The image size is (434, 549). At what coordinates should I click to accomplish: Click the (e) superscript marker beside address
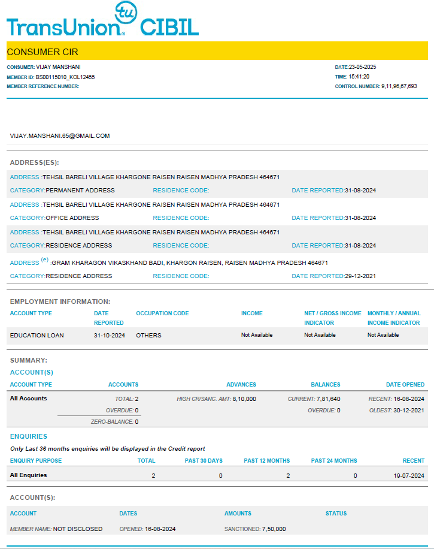(x=45, y=260)
